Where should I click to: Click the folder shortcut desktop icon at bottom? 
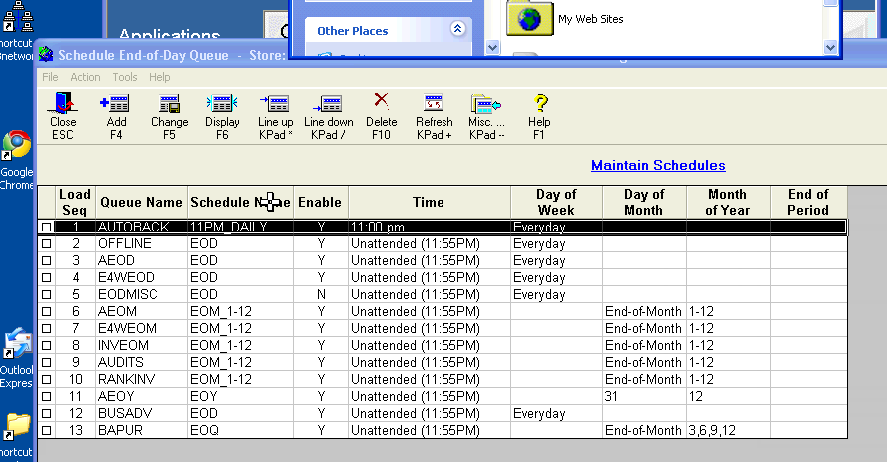point(17,426)
